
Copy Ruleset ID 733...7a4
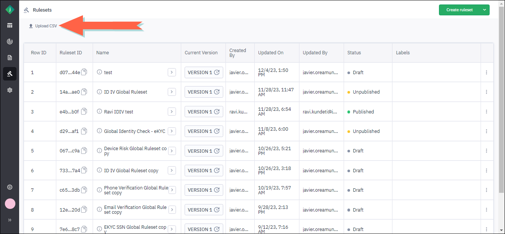coord(84,170)
